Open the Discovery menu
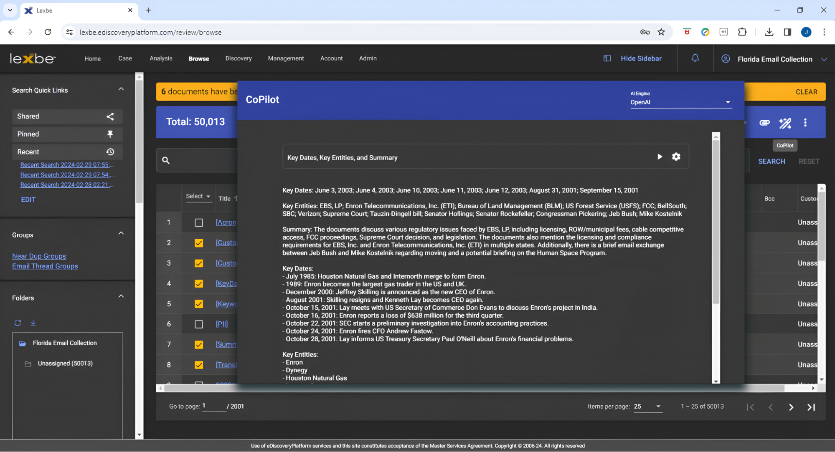835x452 pixels. (x=239, y=58)
